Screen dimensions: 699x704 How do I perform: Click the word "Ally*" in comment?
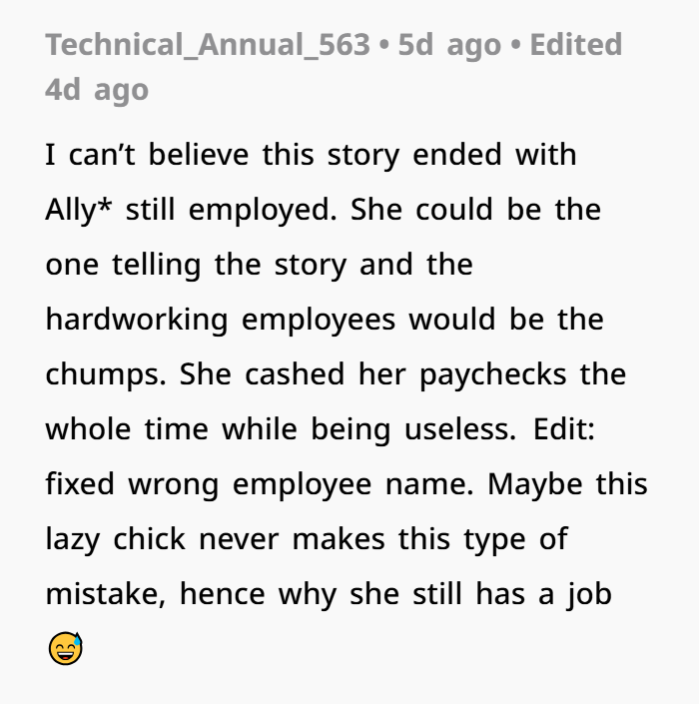(x=79, y=210)
